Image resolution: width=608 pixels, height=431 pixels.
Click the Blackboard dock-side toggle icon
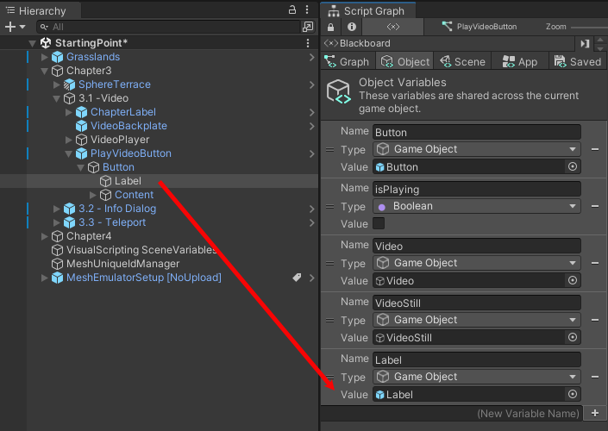(x=585, y=43)
